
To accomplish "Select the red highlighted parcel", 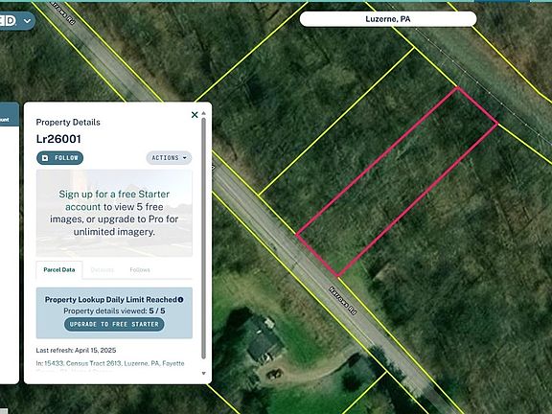I will (x=397, y=182).
